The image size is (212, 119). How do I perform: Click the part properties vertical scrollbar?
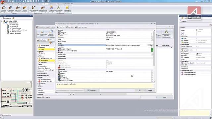pos(154,49)
